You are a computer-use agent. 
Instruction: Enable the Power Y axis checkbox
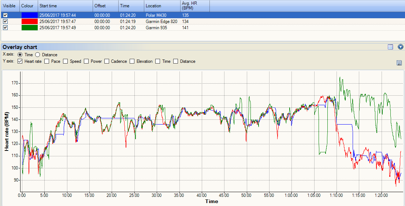click(x=86, y=61)
